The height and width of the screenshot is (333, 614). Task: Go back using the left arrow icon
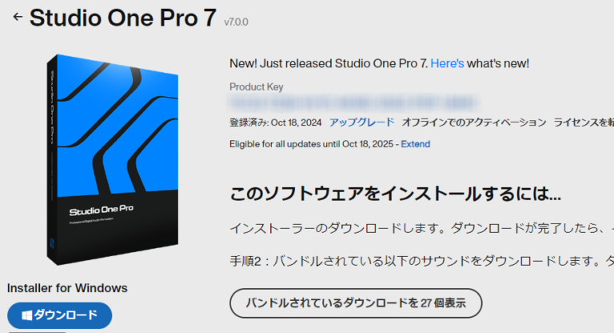[18, 17]
